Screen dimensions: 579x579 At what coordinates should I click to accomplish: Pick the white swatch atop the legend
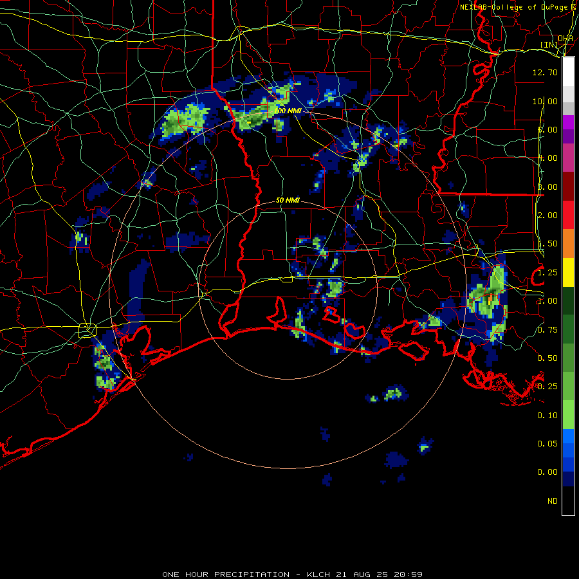point(568,71)
